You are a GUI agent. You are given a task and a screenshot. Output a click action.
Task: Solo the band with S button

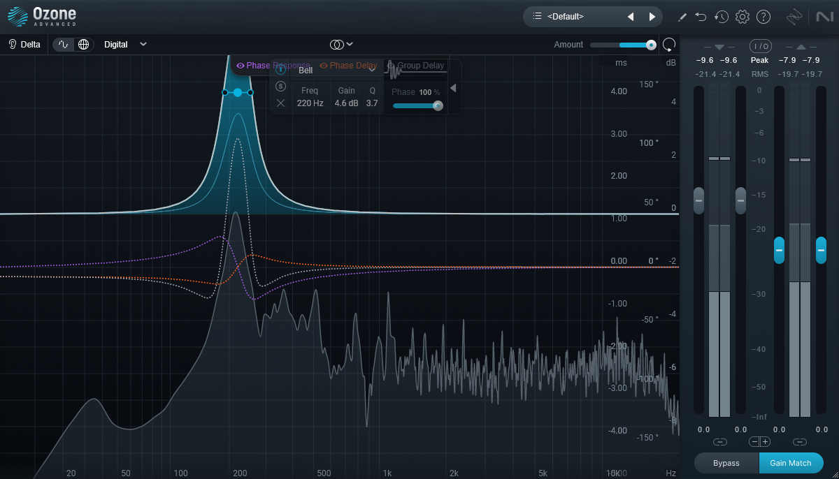280,87
